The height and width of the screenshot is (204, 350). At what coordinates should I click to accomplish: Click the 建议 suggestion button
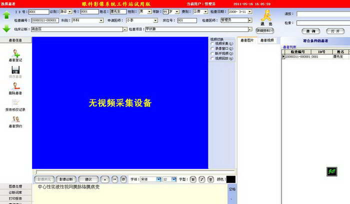point(88,179)
